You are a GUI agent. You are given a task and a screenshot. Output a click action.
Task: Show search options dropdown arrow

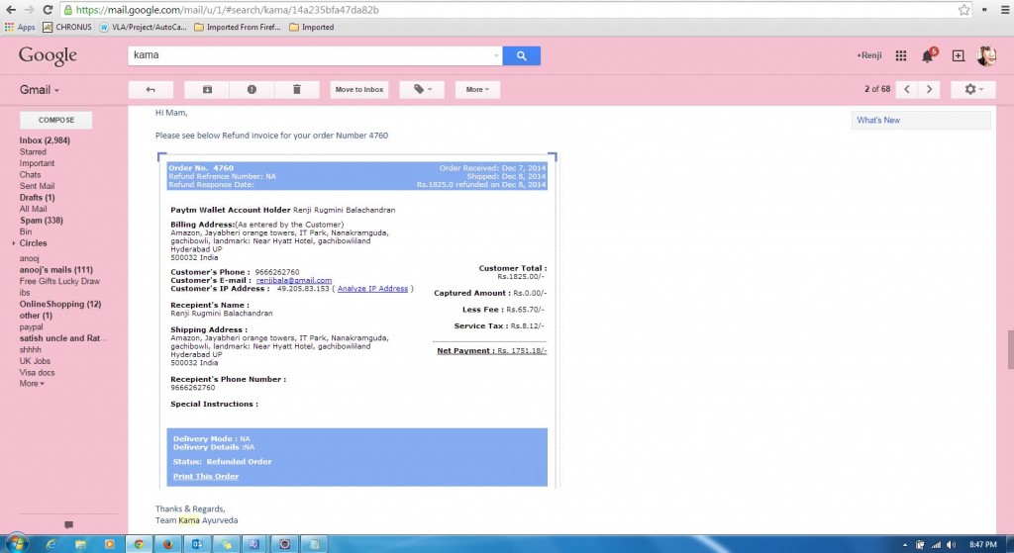496,55
